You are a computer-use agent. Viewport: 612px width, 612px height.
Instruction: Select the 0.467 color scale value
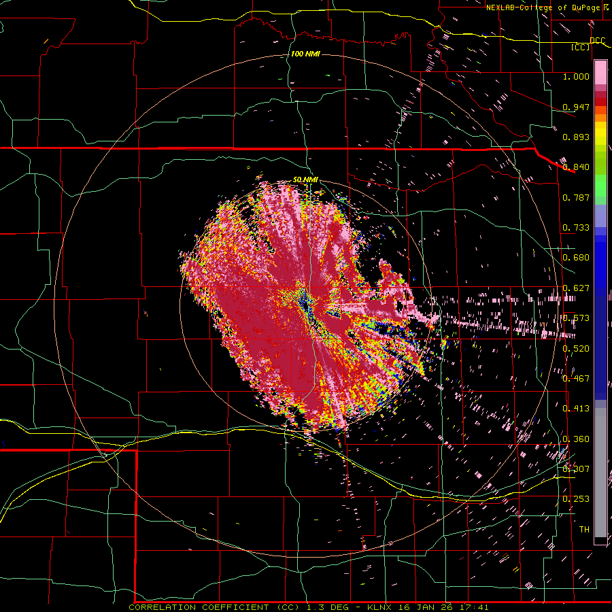click(576, 379)
